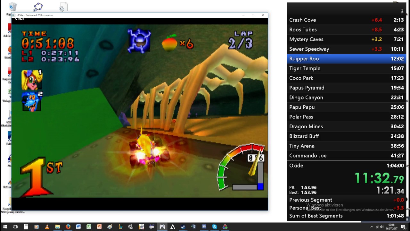Open File Explorer from the taskbar

pos(57,227)
